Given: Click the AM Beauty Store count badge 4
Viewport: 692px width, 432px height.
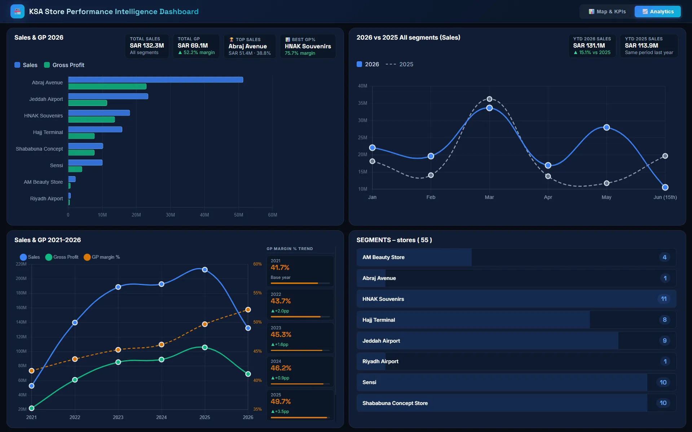Looking at the screenshot, I should 664,257.
